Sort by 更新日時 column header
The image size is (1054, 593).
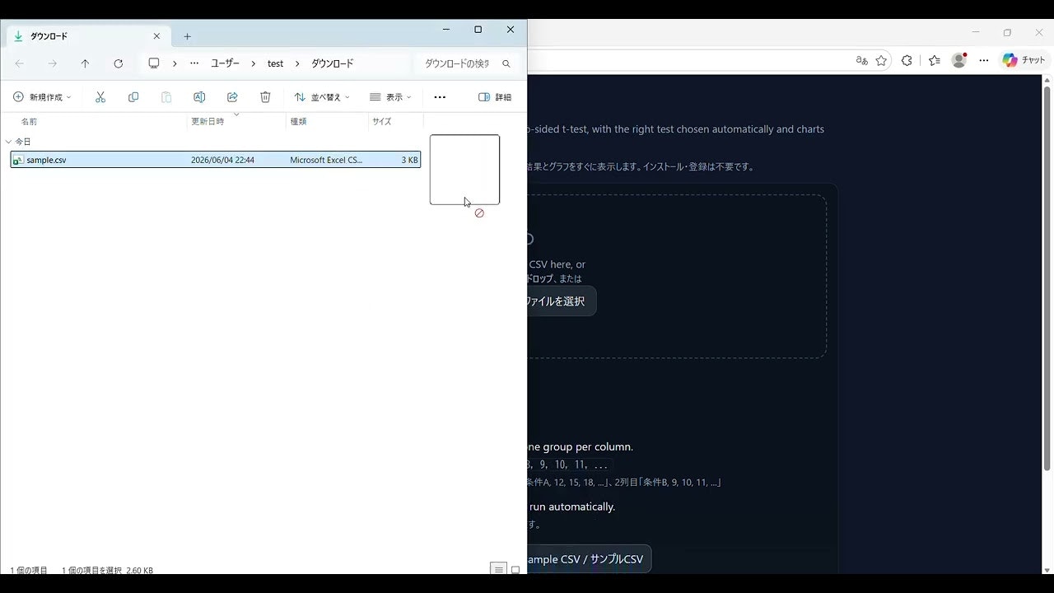pyautogui.click(x=208, y=121)
